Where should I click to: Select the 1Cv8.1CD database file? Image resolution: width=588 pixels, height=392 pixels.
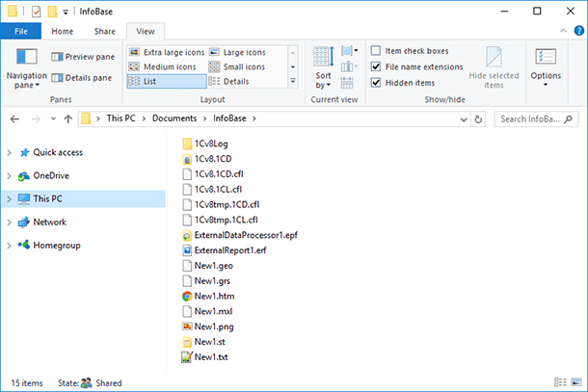207,159
